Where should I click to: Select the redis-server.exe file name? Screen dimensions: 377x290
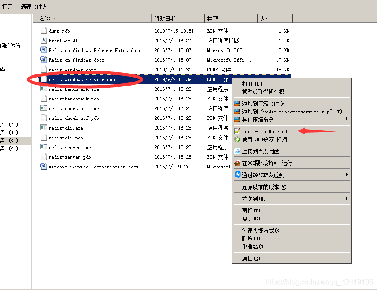click(70, 147)
